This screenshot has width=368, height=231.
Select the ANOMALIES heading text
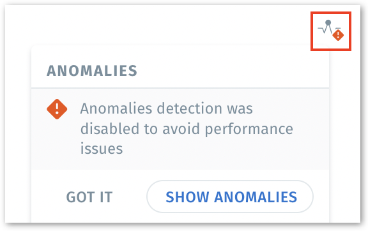[x=92, y=71]
